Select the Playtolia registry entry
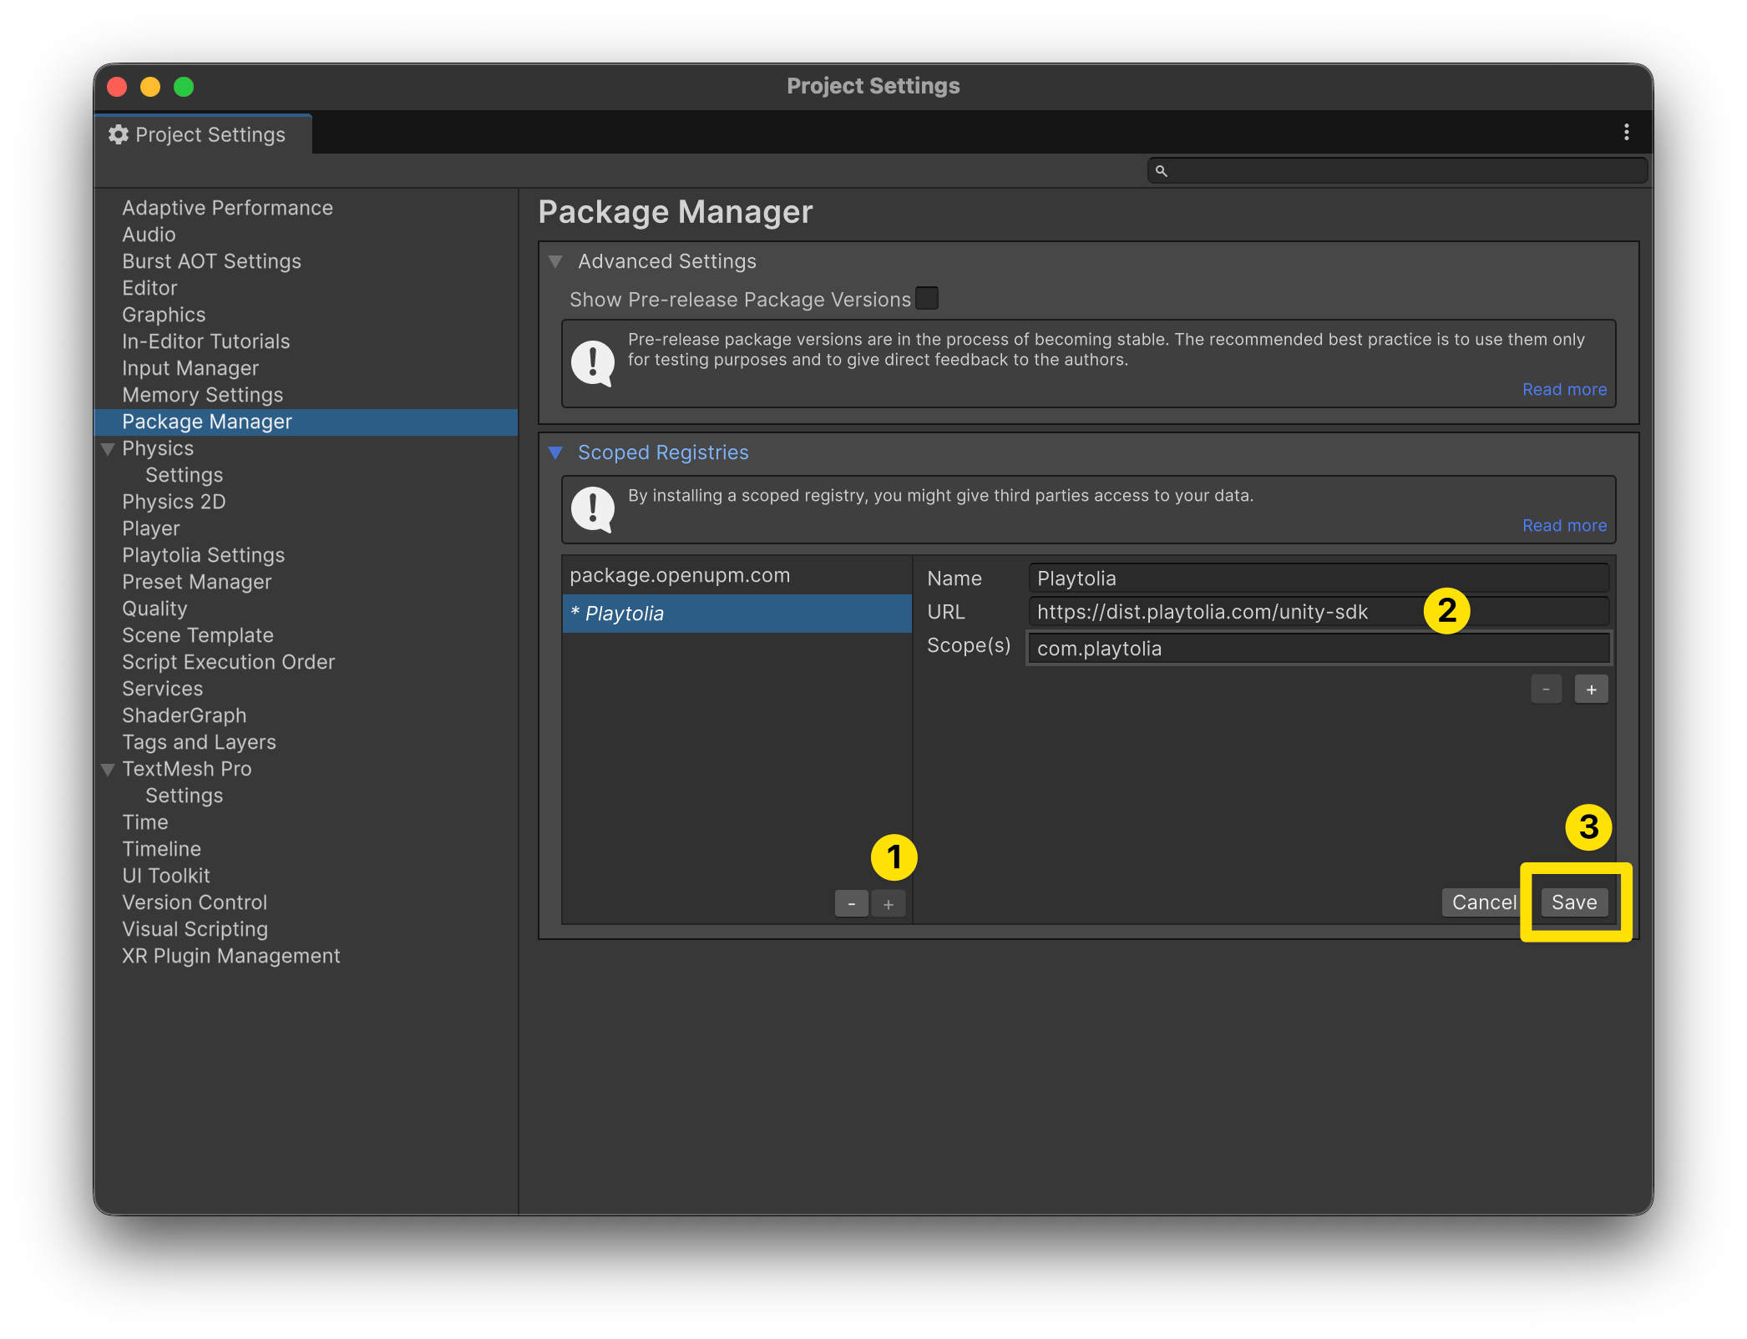The height and width of the screenshot is (1339, 1747). point(737,614)
